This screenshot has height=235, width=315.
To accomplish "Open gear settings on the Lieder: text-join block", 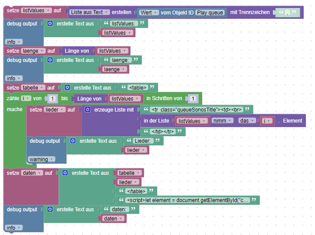I will coord(73,141).
